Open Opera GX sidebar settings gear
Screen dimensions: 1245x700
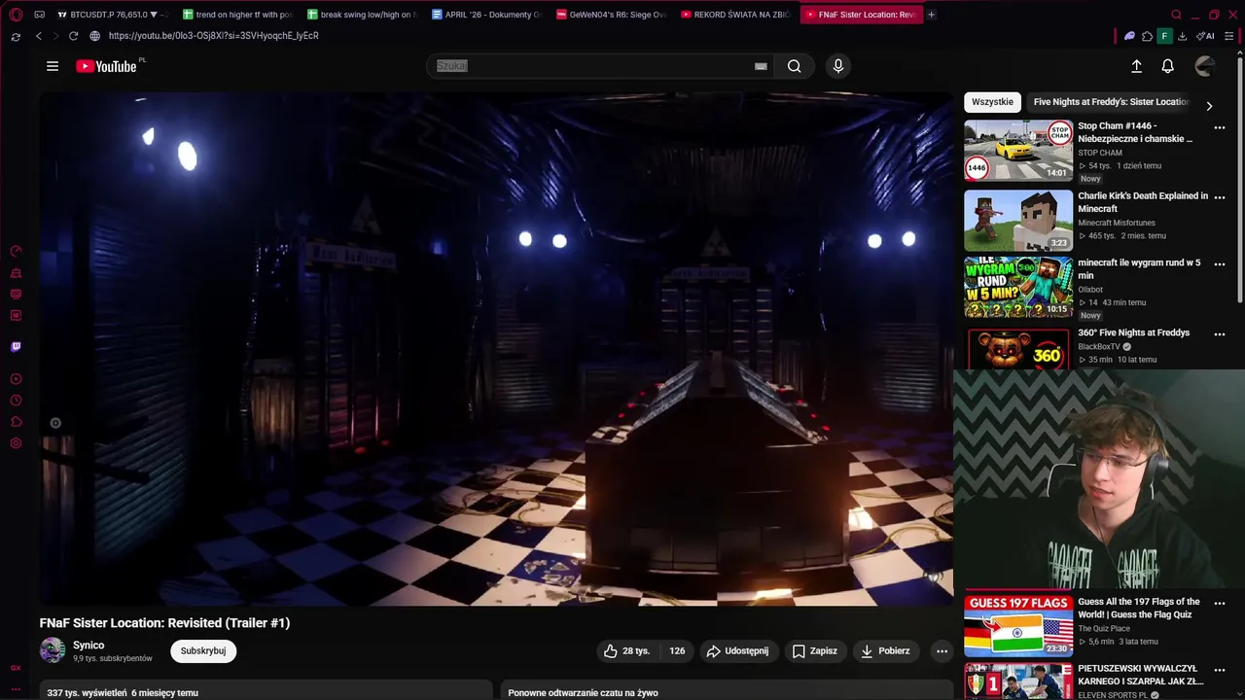click(16, 443)
